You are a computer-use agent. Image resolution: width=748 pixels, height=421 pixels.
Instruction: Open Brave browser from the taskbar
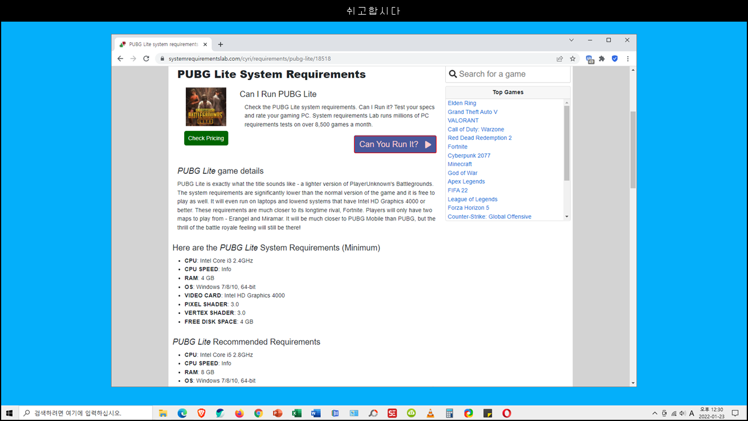pyautogui.click(x=201, y=413)
